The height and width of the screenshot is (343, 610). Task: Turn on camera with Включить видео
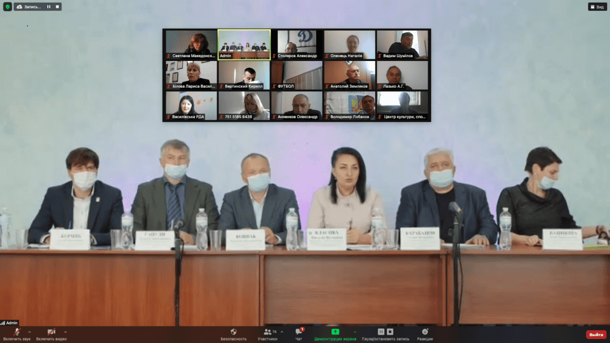(x=51, y=333)
